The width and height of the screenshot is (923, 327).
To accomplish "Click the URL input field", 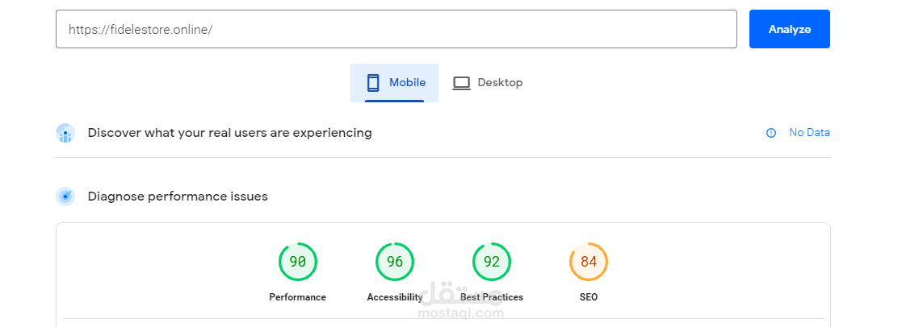I will [396, 29].
